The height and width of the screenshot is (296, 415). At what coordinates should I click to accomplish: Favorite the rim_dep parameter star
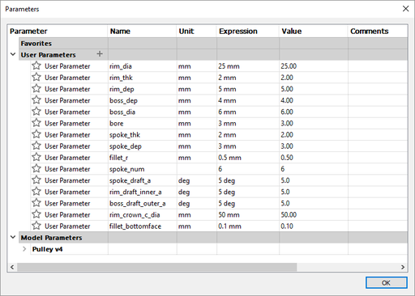click(36, 89)
